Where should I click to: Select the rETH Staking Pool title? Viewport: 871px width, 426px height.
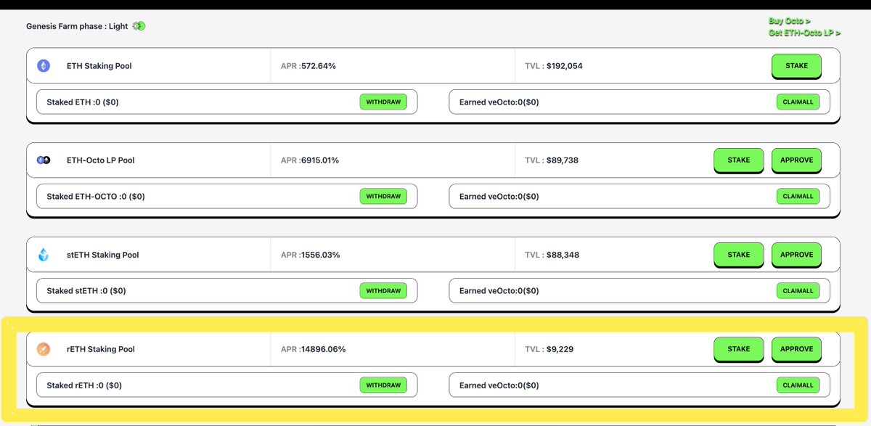click(x=101, y=349)
